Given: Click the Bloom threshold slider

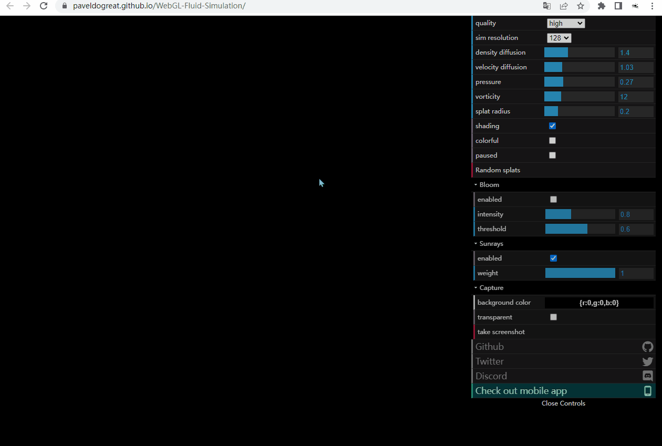Looking at the screenshot, I should click(x=580, y=229).
